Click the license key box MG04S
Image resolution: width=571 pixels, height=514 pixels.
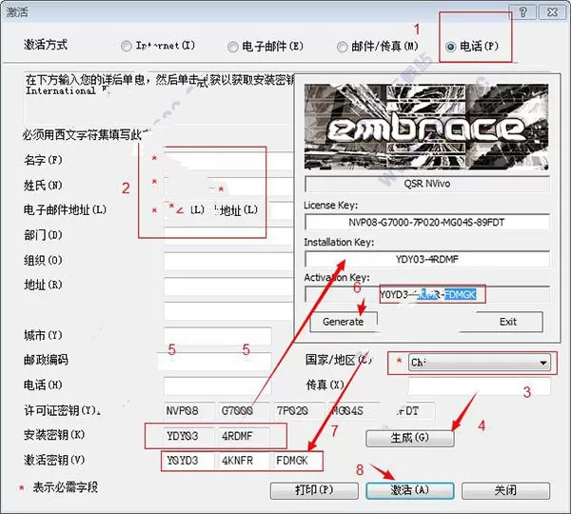354,411
